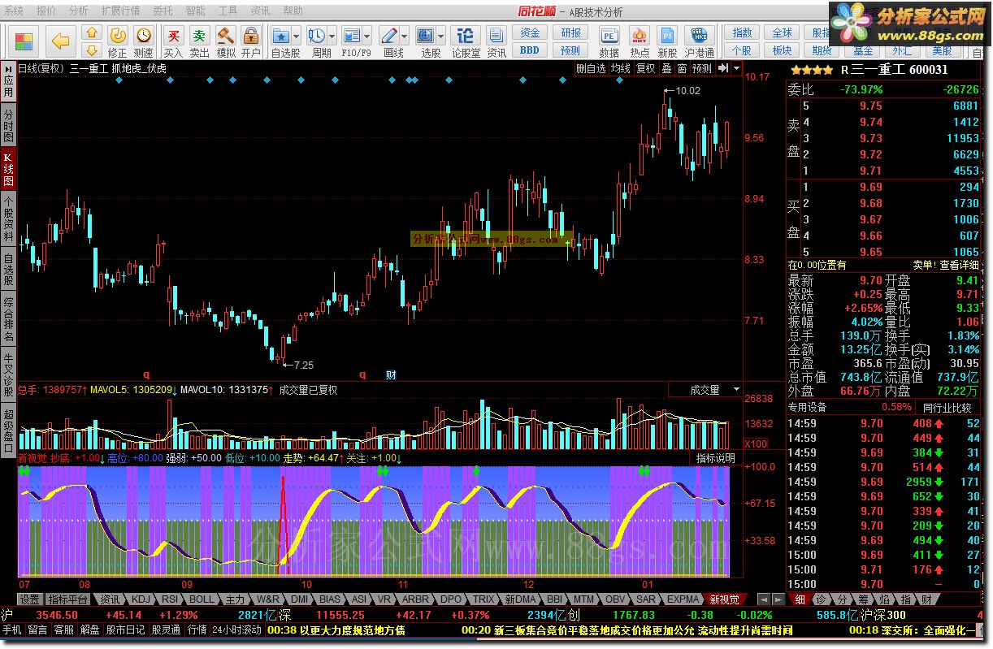Image resolution: width=993 pixels, height=649 pixels.
Task: Click the skip-to-end arrow in chart header
Action: (722, 68)
